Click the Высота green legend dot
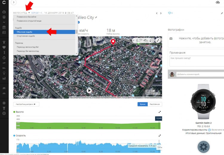This screenshot has width=224, height=155. click(x=14, y=112)
